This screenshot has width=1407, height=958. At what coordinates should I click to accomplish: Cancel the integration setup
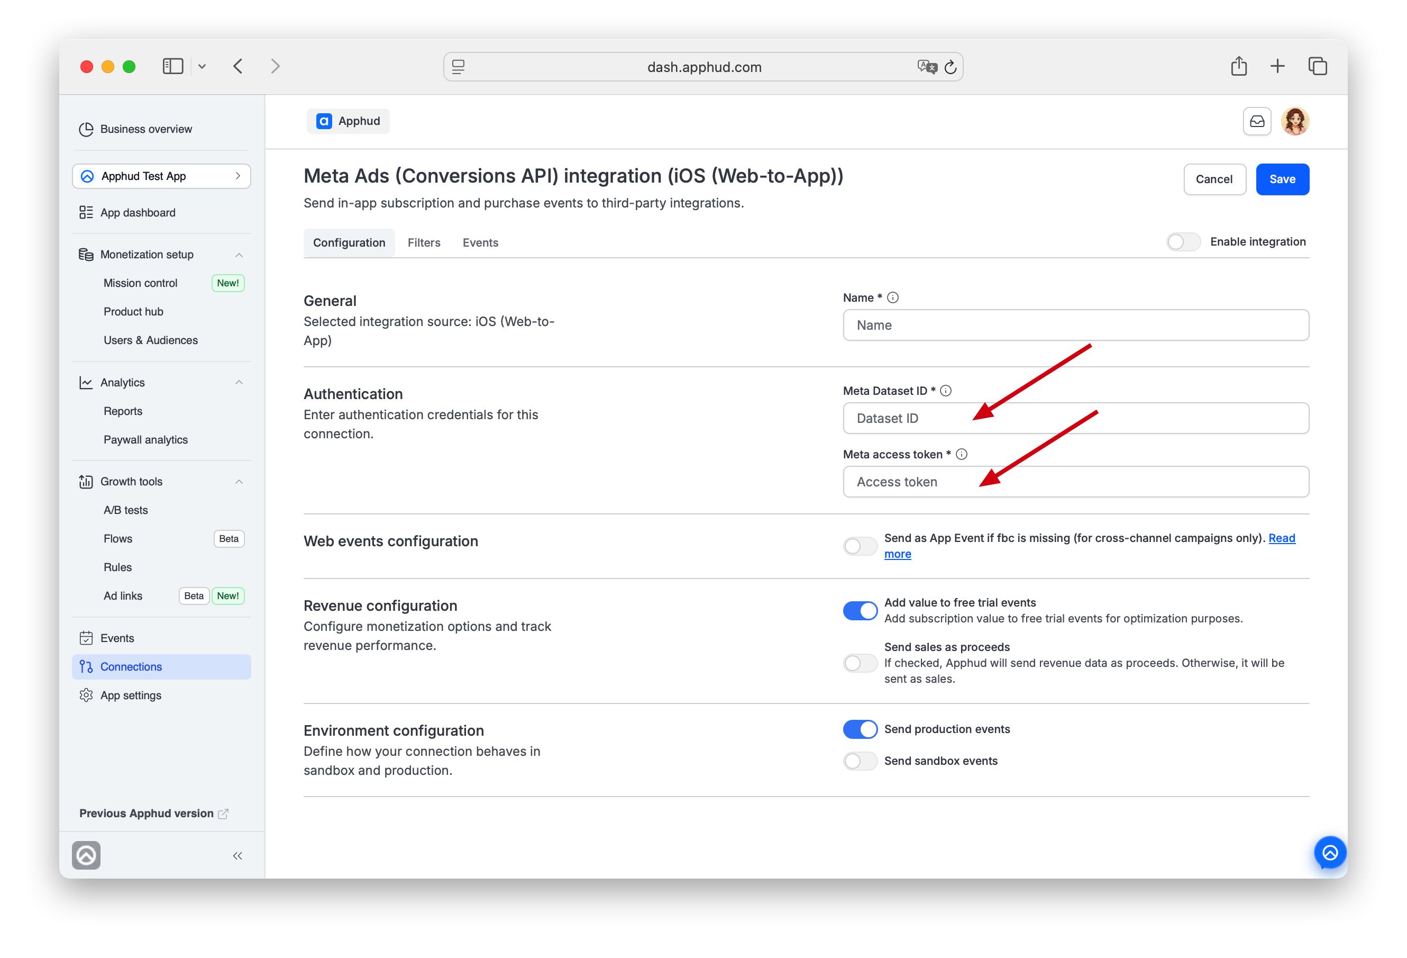pos(1214,179)
